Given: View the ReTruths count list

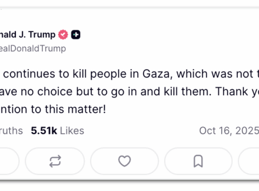Looking at the screenshot, I should 12,130.
